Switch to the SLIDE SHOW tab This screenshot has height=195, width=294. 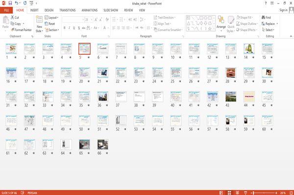[x=111, y=10]
